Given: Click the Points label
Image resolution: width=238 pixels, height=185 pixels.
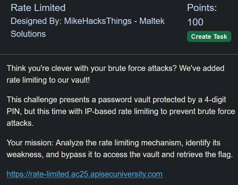Looking at the screenshot, I should [x=202, y=8].
